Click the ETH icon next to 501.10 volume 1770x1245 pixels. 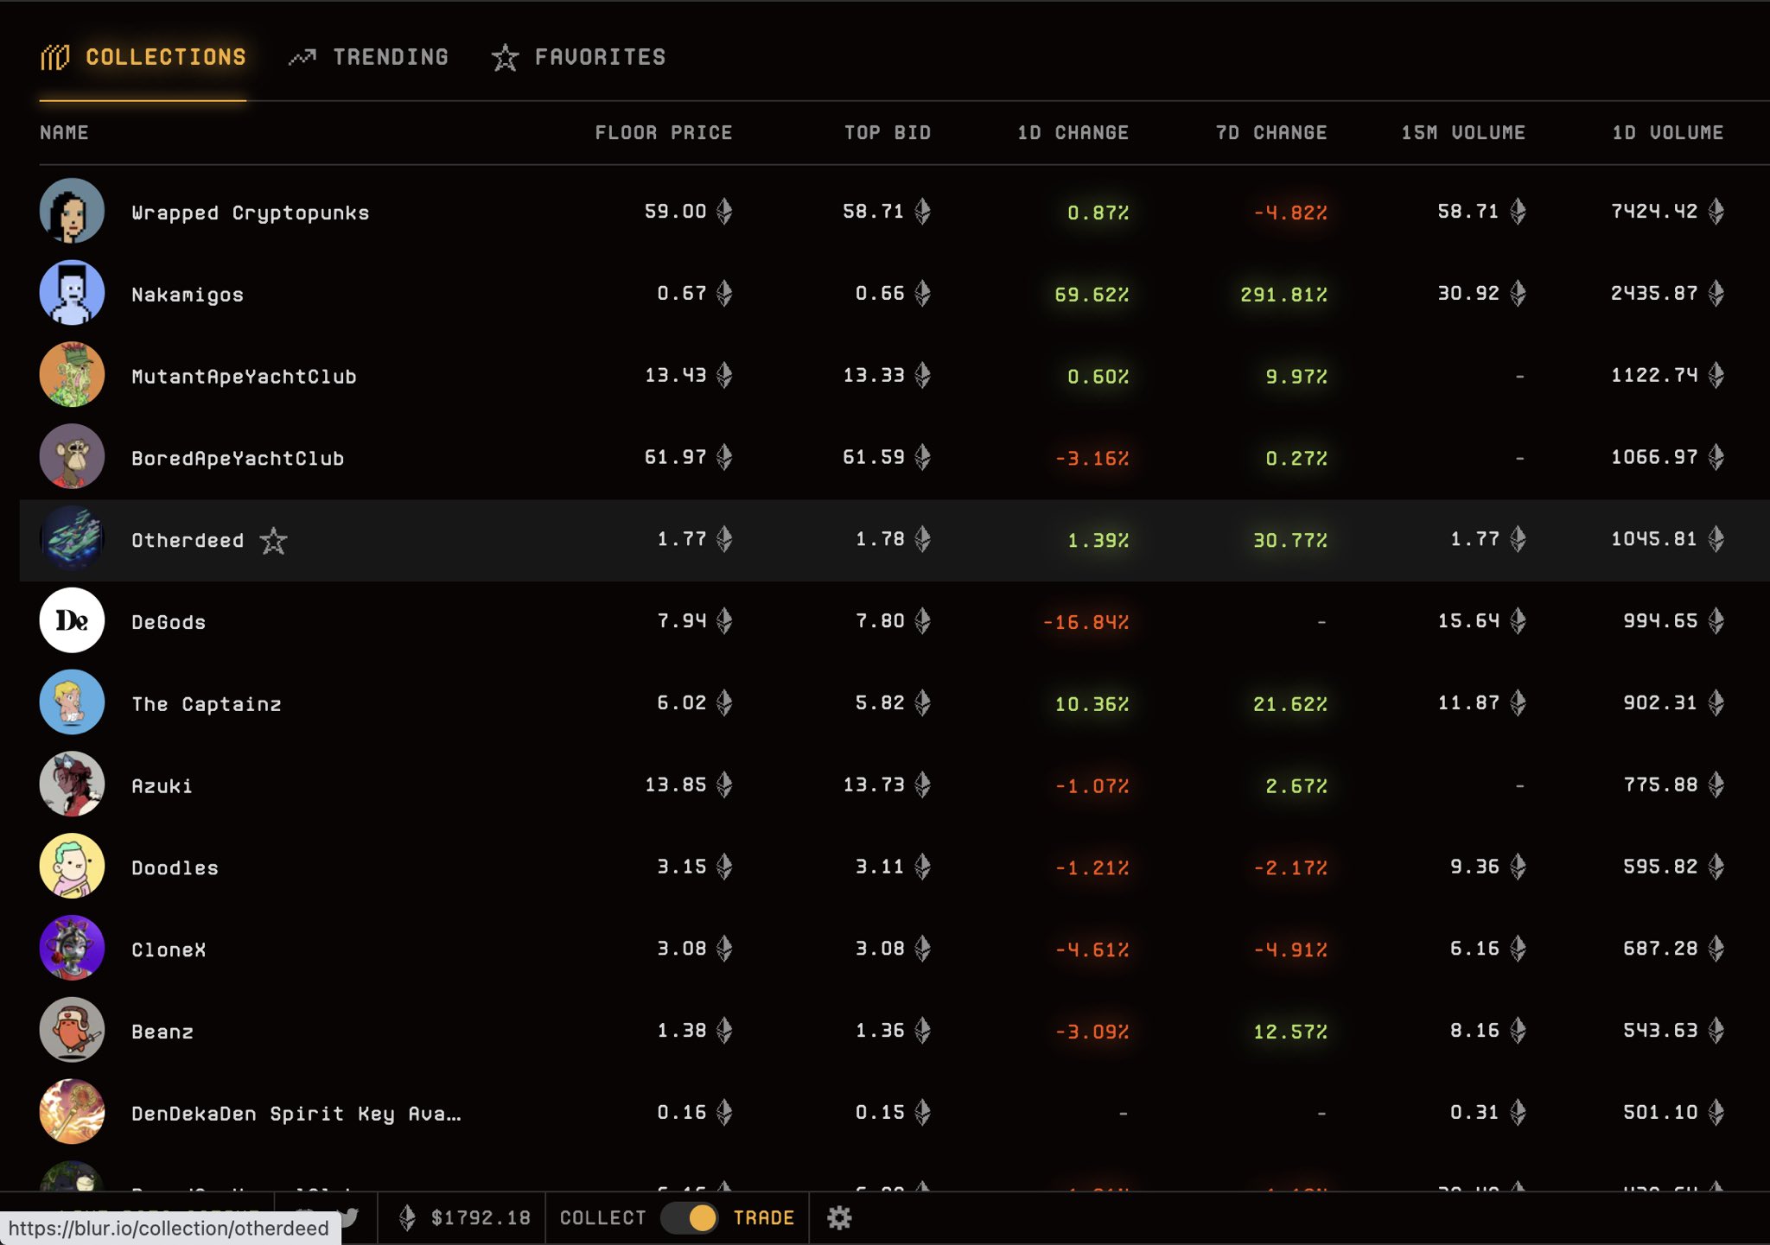(x=1716, y=1112)
